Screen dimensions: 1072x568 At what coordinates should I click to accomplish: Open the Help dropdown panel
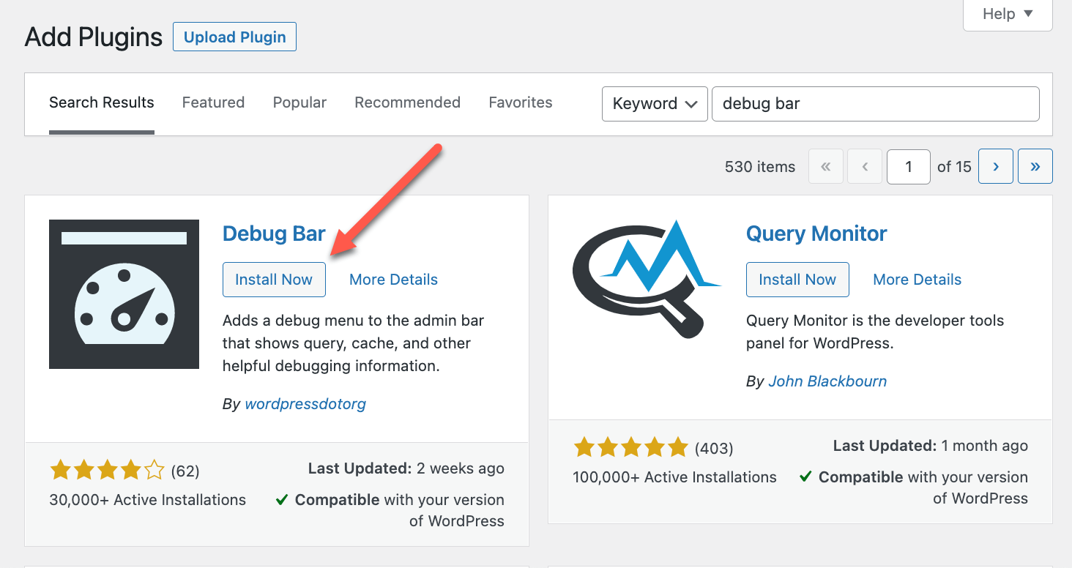(1008, 14)
